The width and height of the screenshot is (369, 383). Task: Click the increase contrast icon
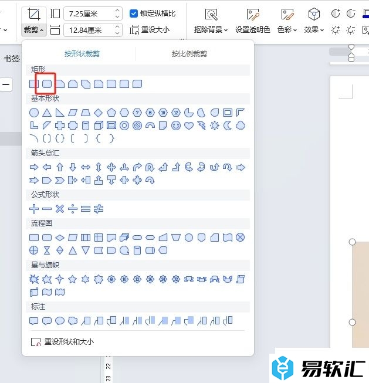point(336,13)
